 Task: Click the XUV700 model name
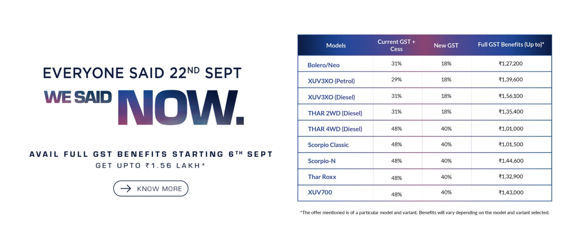(320, 192)
